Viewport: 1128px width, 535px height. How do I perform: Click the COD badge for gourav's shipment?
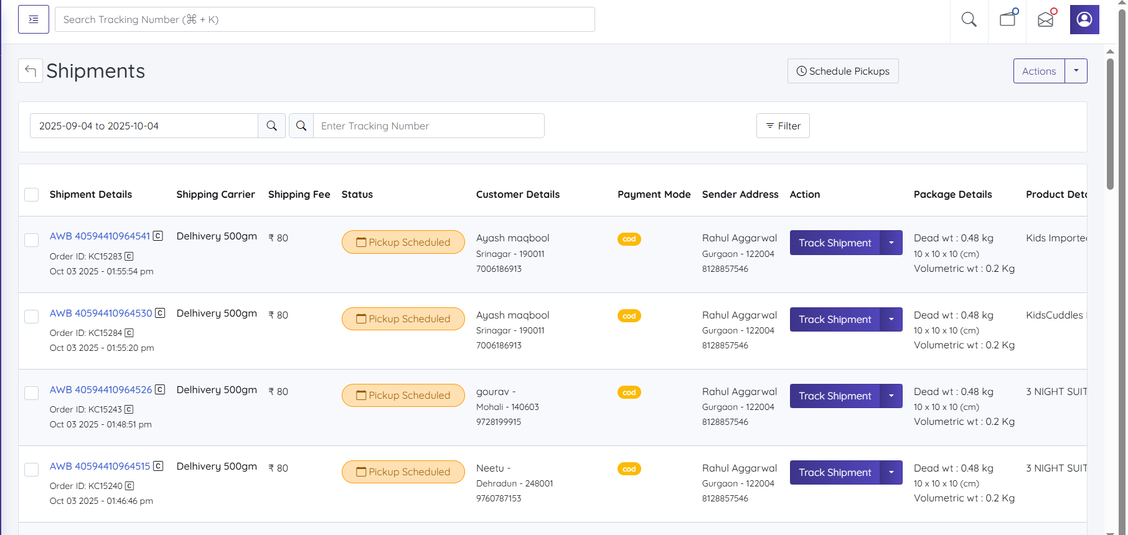tap(629, 393)
